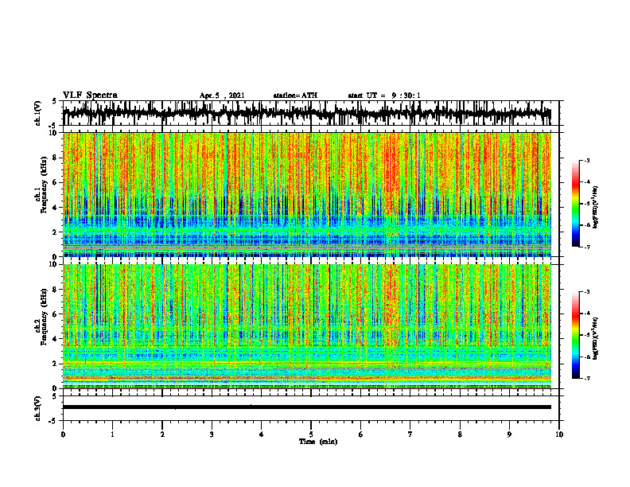Click the "3" tick on the Time axis

tap(212, 434)
